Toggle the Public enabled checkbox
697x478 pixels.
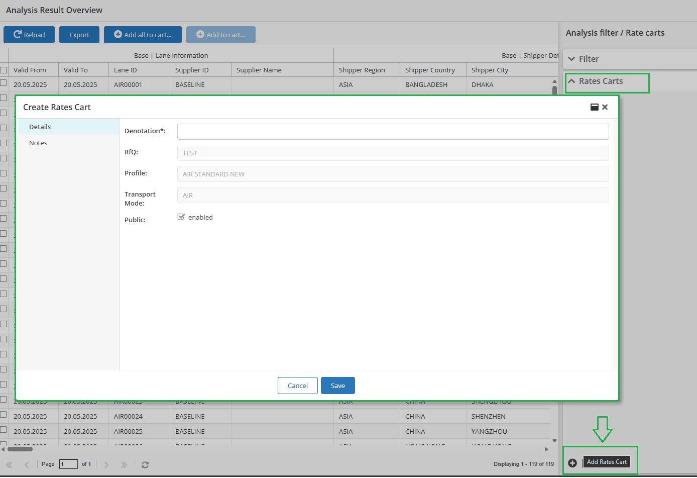(x=181, y=217)
